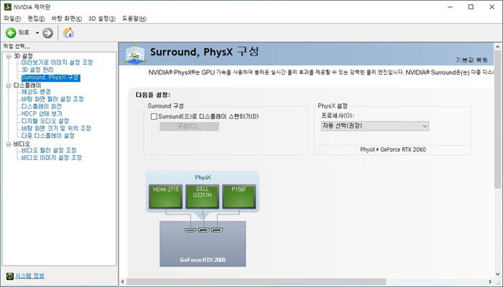
Task: Click the NVIDIA icon in title bar
Action: (x=7, y=6)
